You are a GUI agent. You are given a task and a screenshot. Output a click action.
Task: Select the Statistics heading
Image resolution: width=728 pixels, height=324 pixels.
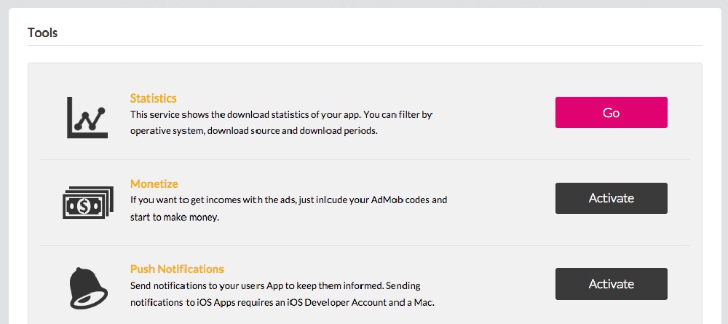tap(153, 98)
